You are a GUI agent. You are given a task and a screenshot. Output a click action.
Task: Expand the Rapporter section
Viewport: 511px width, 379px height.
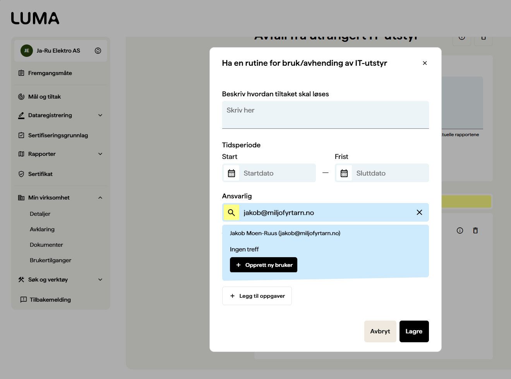coord(100,154)
